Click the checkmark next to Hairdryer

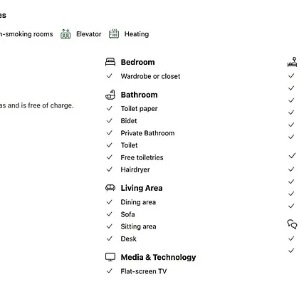coord(110,169)
